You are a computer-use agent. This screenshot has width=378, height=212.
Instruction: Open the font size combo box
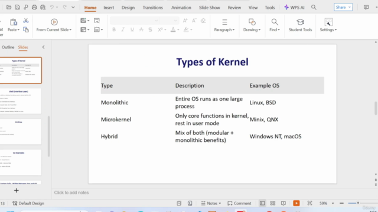coord(170,21)
